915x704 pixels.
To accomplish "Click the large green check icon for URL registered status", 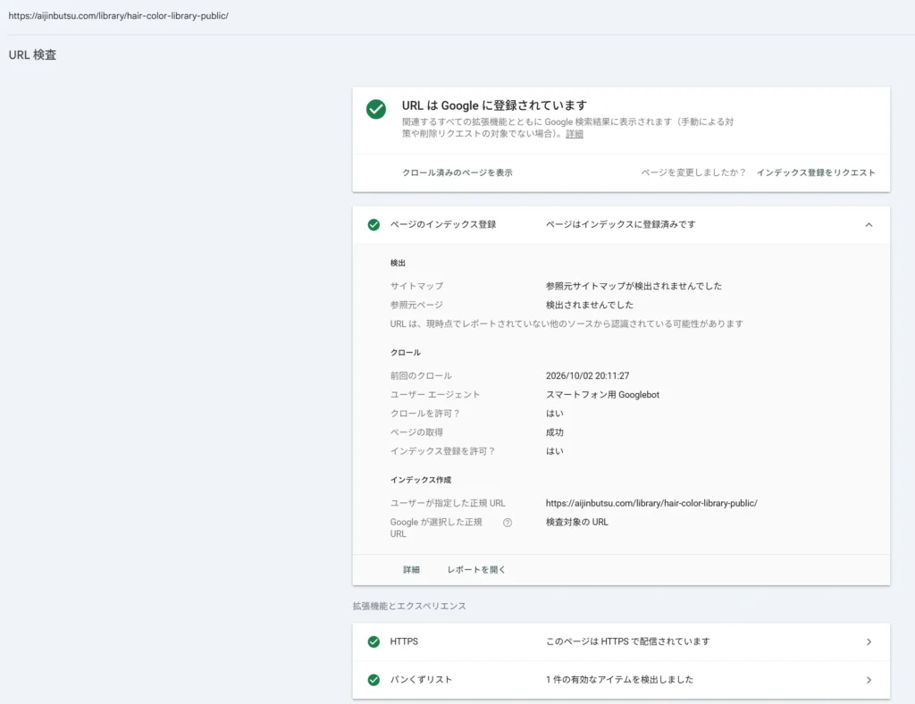I will [376, 109].
